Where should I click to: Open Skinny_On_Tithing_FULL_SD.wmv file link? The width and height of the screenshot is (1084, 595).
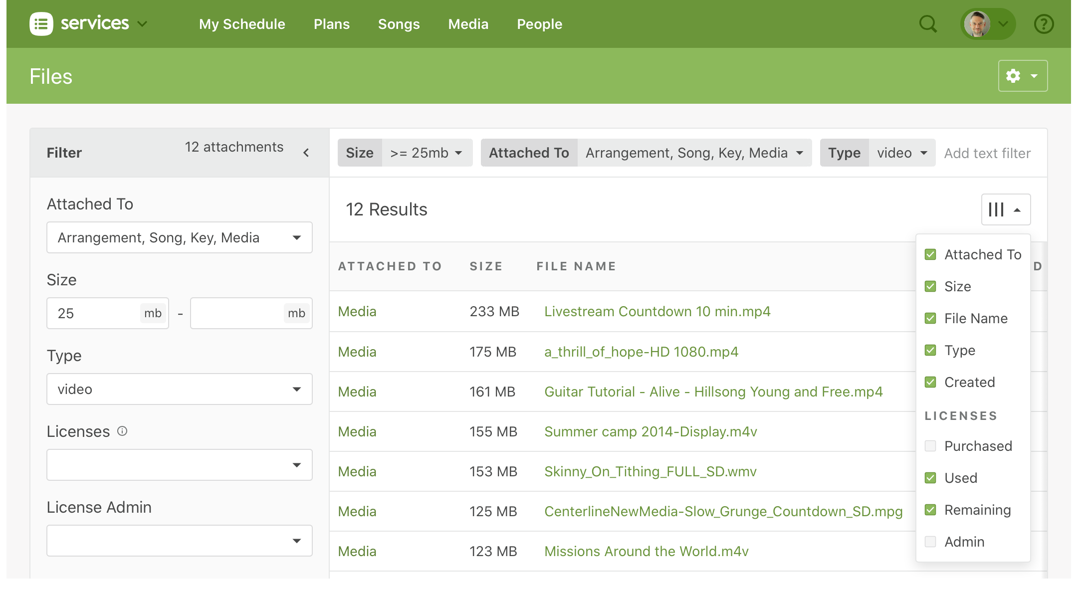click(x=650, y=471)
